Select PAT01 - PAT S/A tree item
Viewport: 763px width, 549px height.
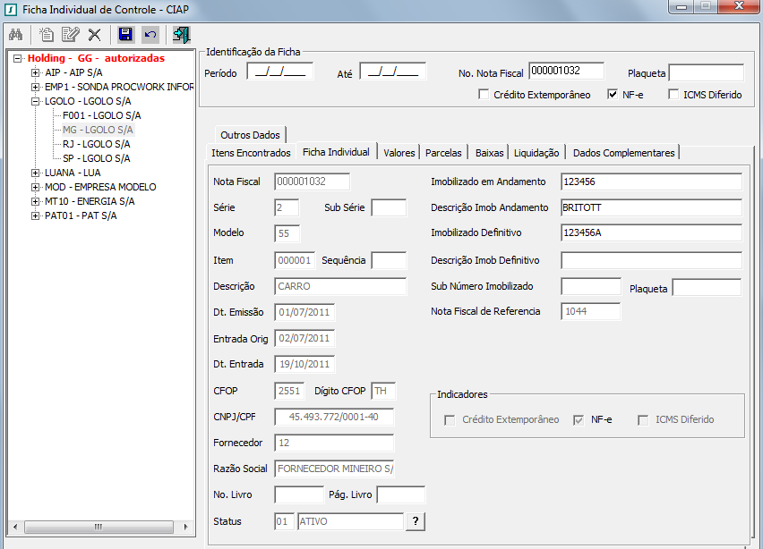(81, 215)
